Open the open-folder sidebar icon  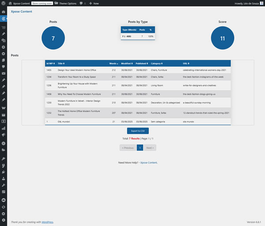[4, 150]
